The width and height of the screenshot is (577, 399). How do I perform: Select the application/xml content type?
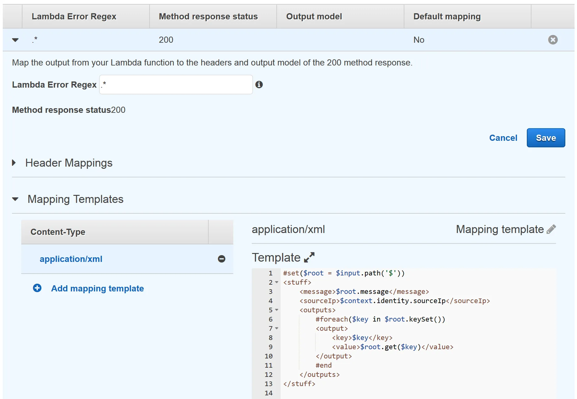click(x=71, y=259)
